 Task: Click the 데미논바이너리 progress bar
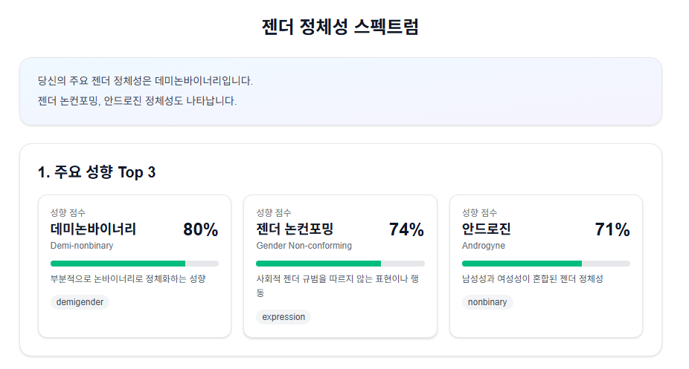click(135, 264)
